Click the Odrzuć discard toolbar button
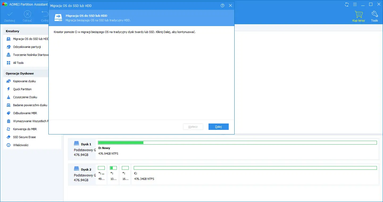The width and height of the screenshot is (383, 202). point(27,16)
